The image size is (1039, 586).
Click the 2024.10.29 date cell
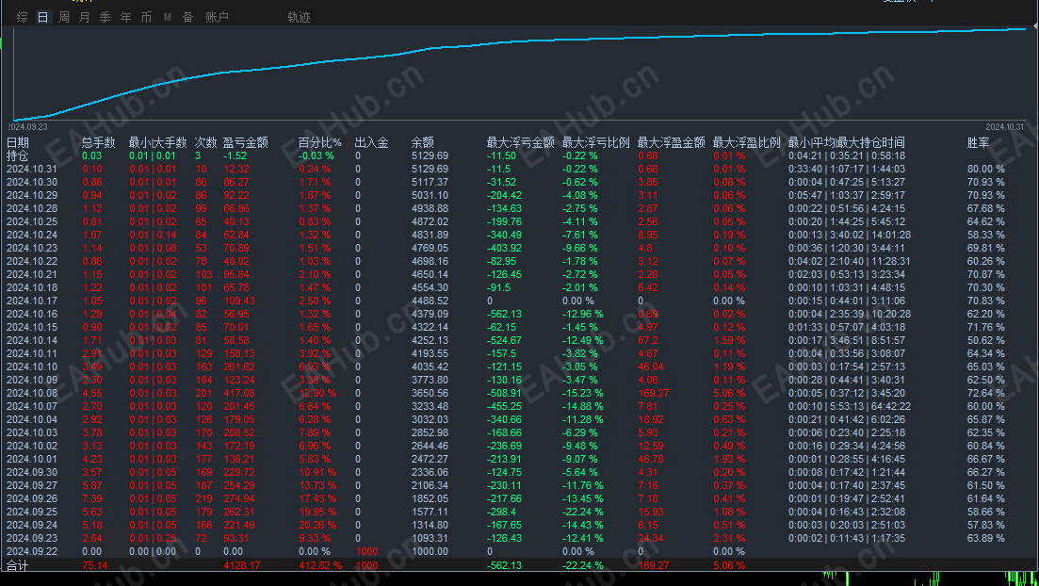coord(32,196)
